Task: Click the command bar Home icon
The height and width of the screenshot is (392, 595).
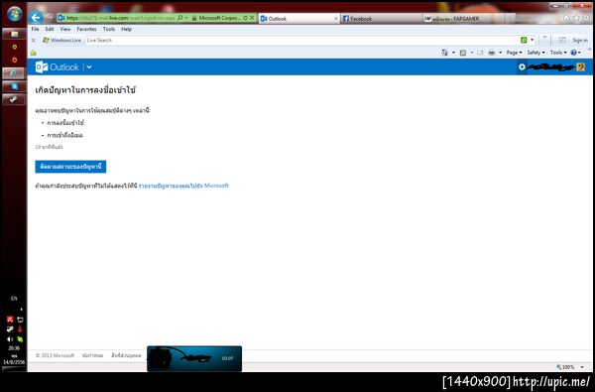Action: click(x=444, y=53)
